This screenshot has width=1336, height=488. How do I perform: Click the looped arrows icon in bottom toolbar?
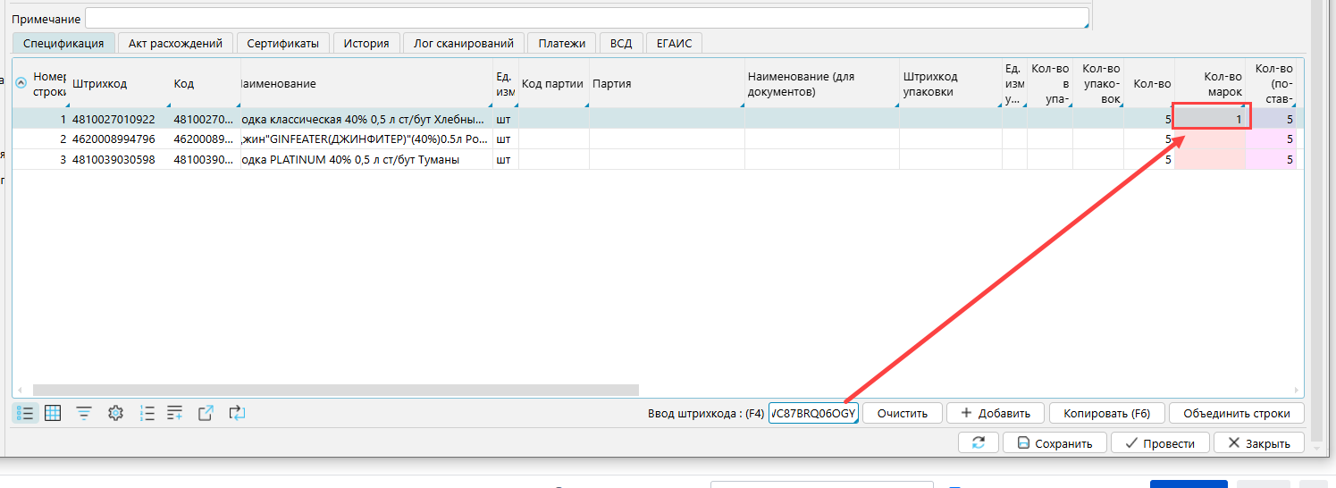click(237, 413)
